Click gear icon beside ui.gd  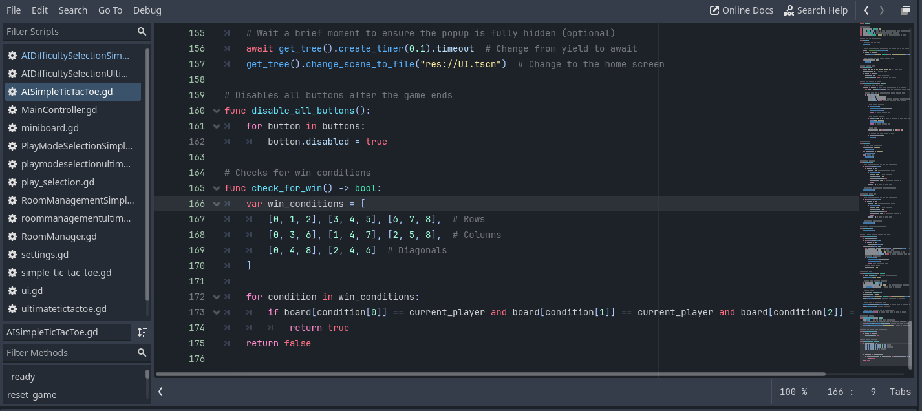[x=12, y=291]
